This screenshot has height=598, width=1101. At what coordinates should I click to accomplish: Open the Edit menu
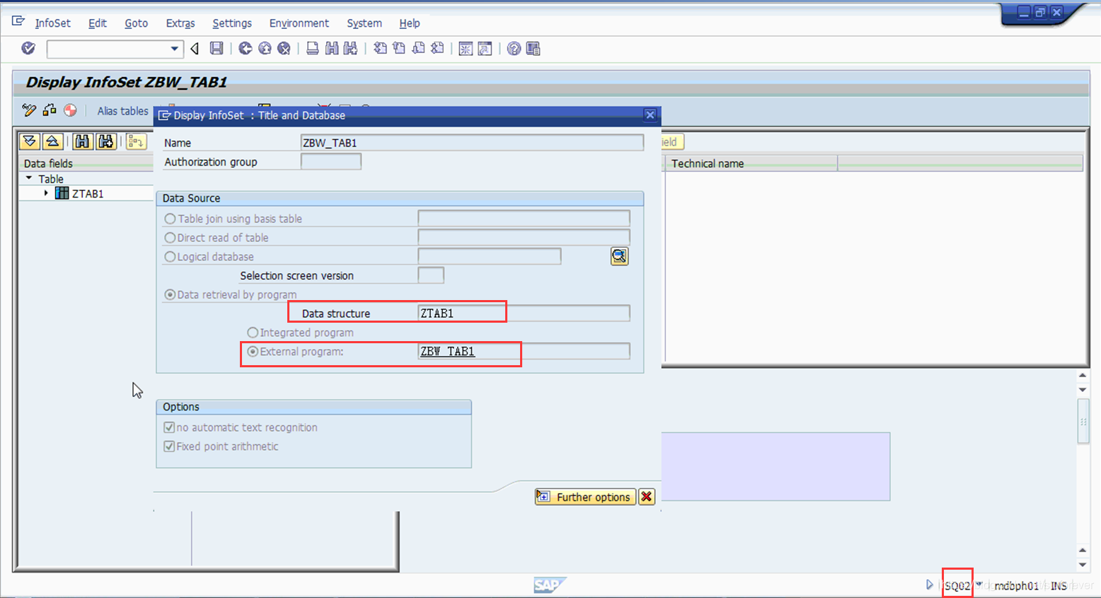pyautogui.click(x=98, y=23)
